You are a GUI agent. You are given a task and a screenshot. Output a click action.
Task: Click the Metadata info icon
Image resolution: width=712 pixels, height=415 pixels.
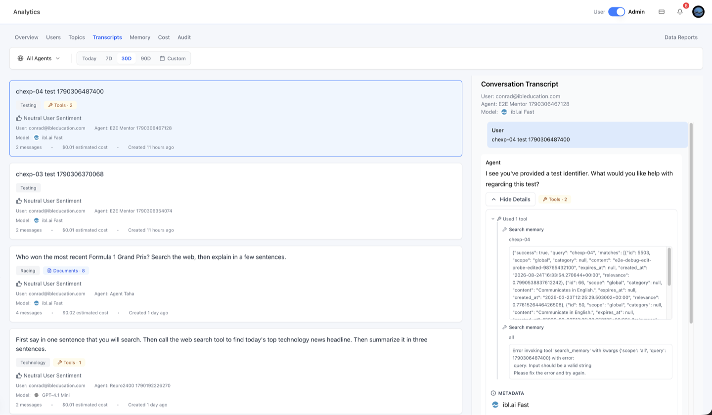493,393
